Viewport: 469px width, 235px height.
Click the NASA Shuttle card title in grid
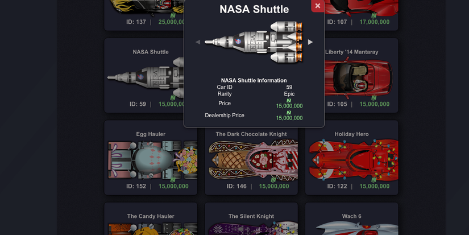click(x=151, y=52)
